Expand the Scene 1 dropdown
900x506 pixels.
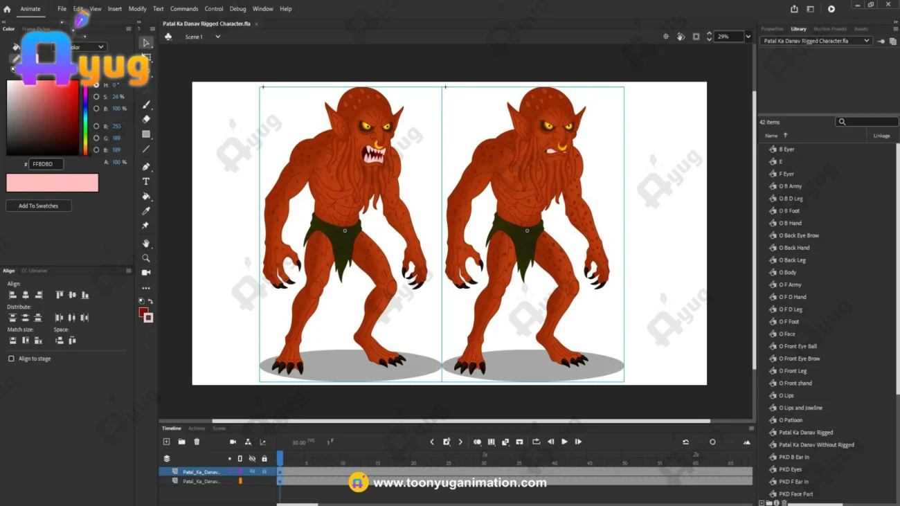(x=217, y=37)
